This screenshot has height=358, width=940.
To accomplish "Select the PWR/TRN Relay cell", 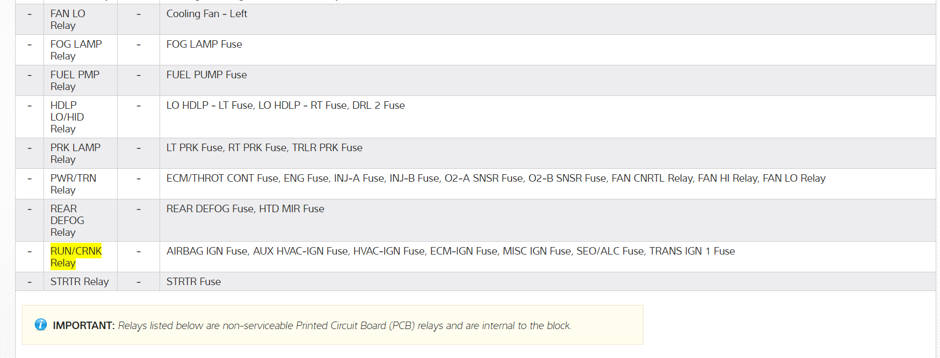I will pyautogui.click(x=73, y=184).
